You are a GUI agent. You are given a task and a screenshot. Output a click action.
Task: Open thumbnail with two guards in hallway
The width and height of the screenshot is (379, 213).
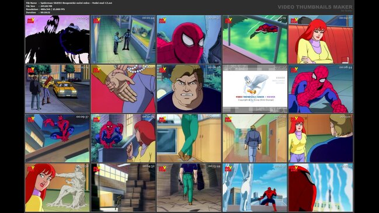(x=123, y=39)
